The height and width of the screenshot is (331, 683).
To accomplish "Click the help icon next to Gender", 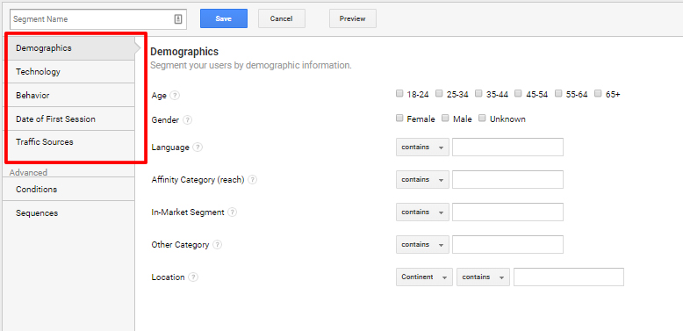I will (187, 119).
